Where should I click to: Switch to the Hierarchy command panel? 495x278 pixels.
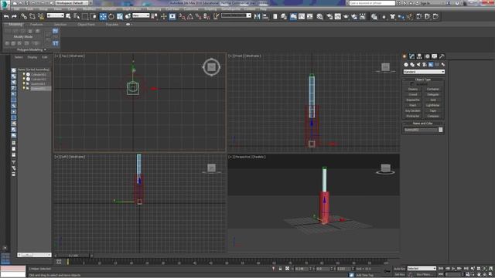[419, 56]
